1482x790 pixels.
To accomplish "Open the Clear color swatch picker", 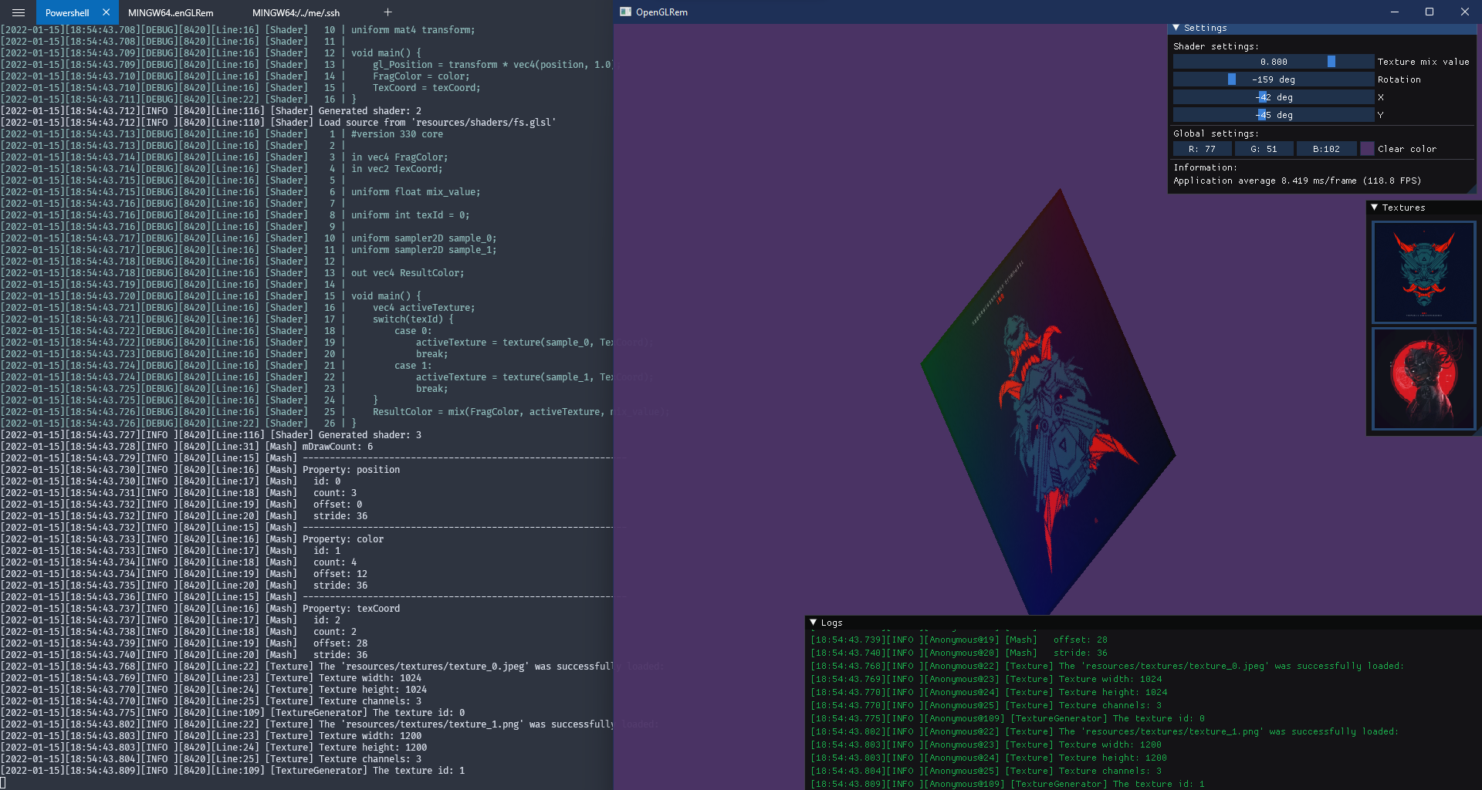I will click(x=1367, y=149).
